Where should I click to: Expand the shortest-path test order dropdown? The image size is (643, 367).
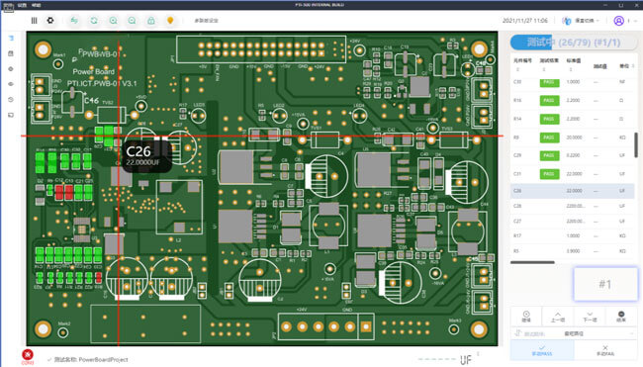coord(574,333)
